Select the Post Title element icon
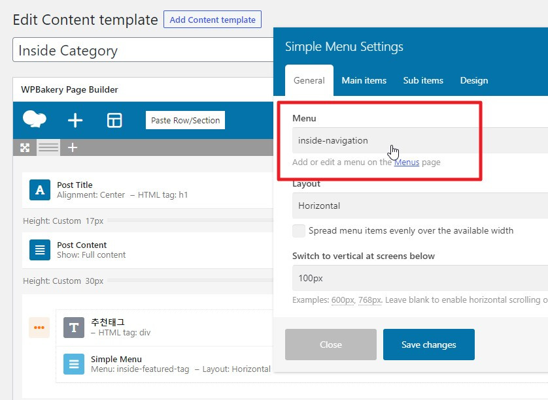 40,190
